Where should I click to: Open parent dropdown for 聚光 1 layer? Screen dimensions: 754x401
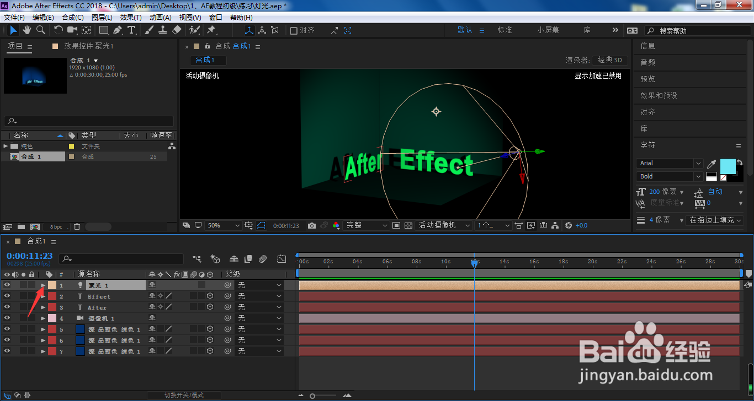point(259,285)
